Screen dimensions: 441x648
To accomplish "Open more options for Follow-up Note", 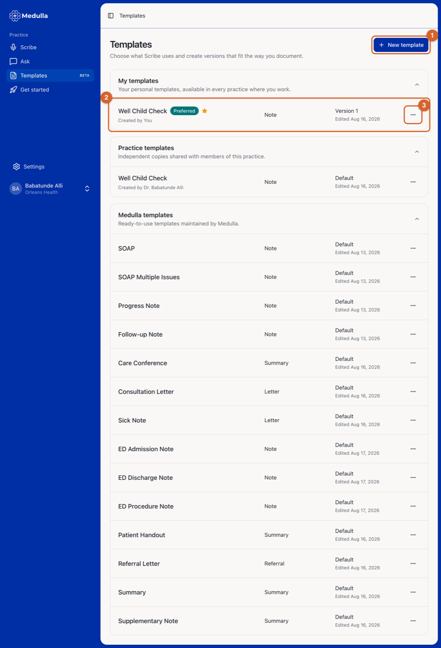I will coord(413,335).
